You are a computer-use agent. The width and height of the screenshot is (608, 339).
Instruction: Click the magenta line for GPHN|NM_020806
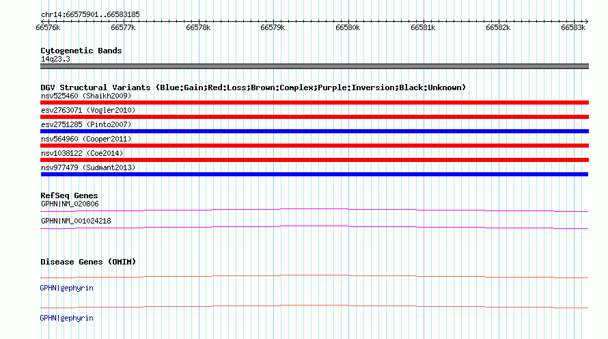[314, 211]
